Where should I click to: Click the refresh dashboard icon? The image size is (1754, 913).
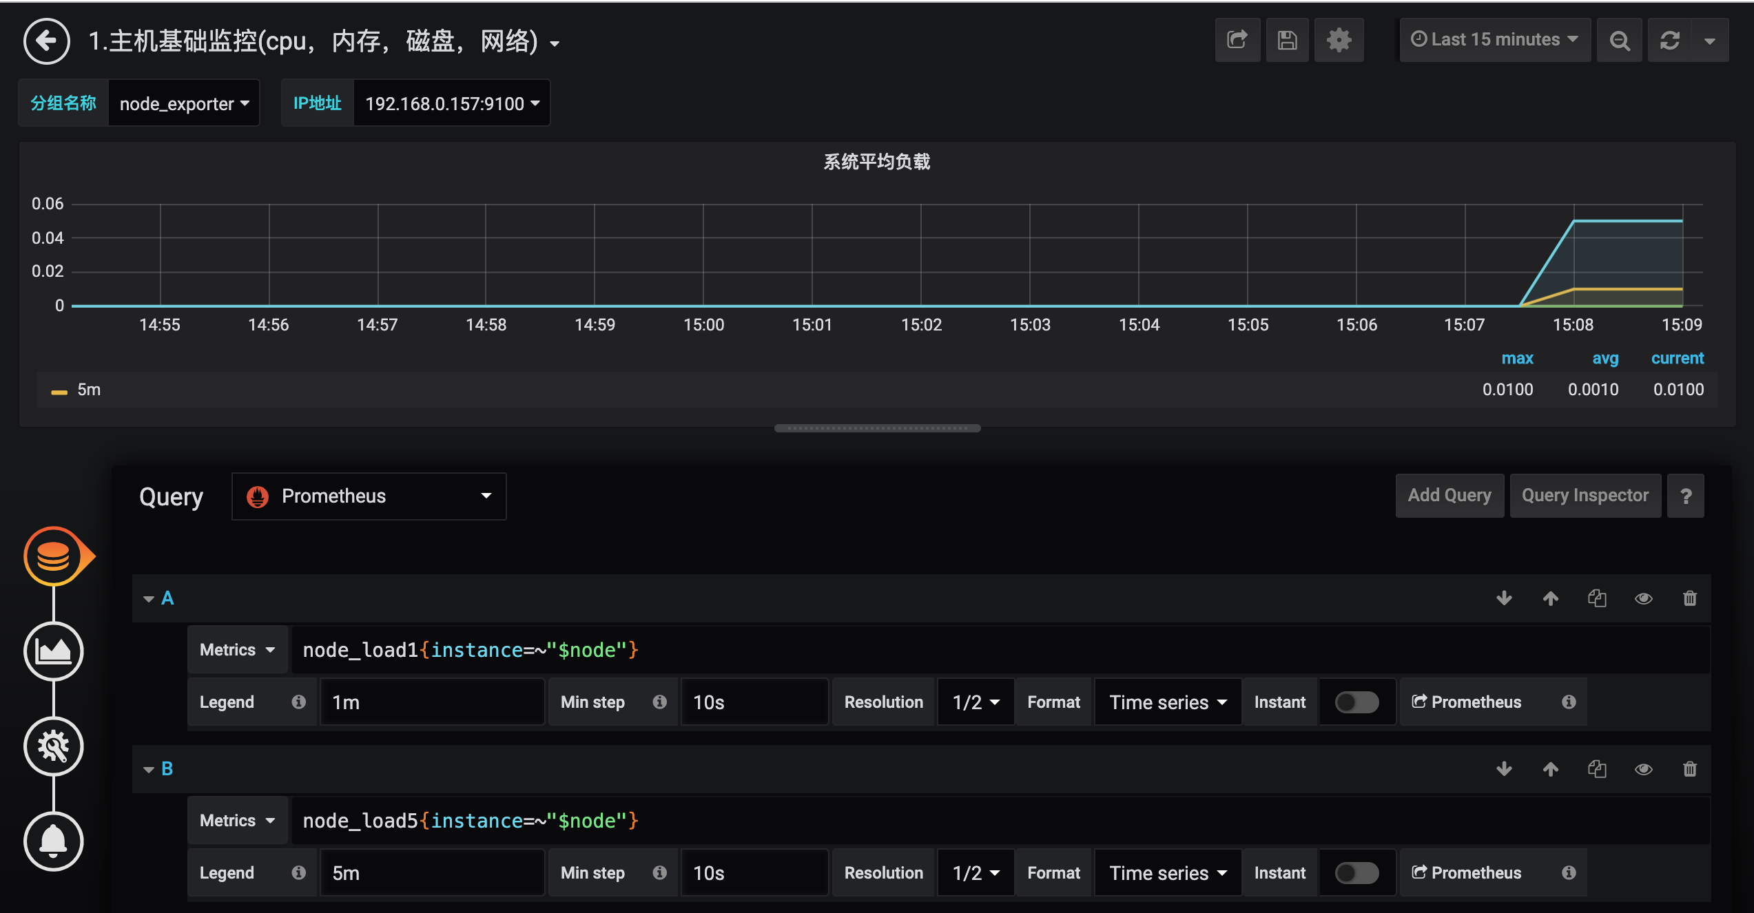1670,40
